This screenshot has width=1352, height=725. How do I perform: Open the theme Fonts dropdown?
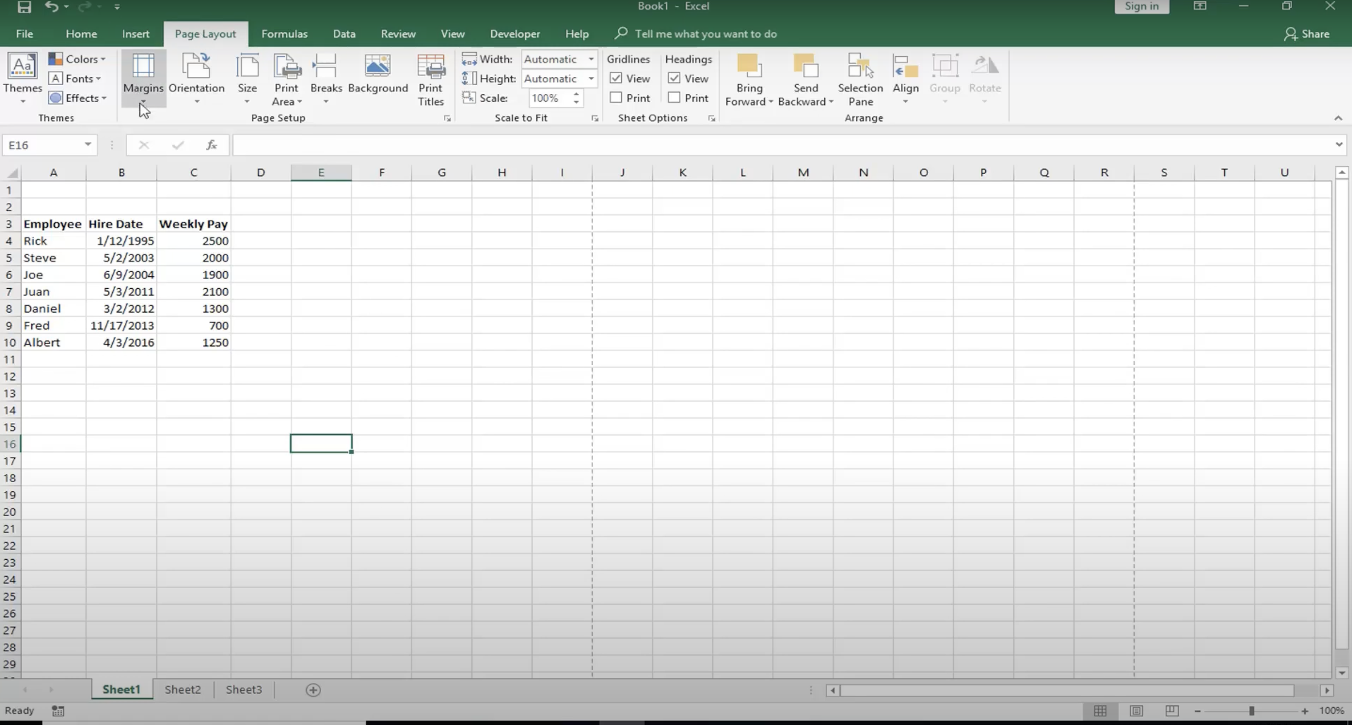coord(75,78)
